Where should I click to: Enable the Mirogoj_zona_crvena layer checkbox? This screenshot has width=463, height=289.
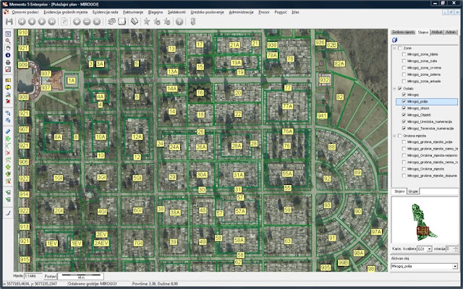pos(404,68)
